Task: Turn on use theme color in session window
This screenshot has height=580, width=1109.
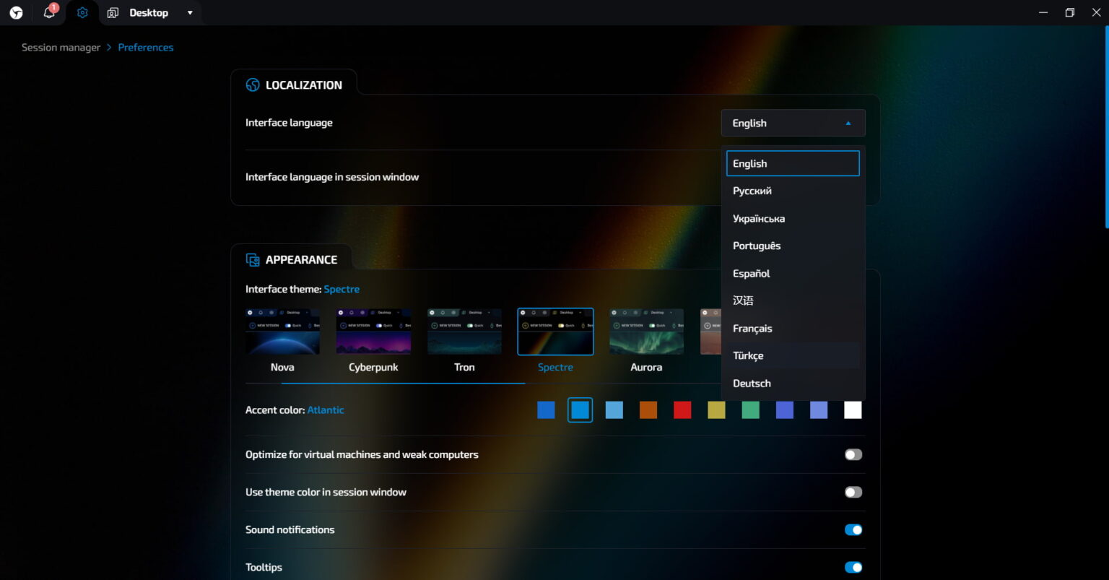Action: [853, 492]
